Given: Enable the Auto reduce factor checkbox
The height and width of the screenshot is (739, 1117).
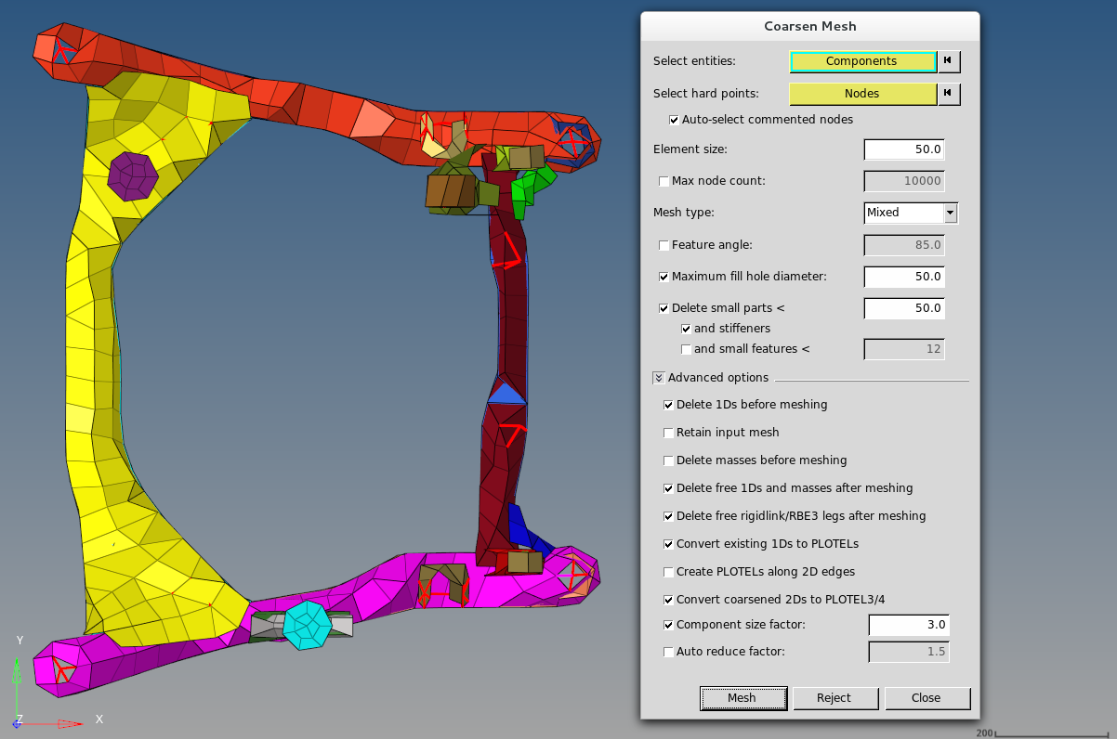Looking at the screenshot, I should 668,652.
